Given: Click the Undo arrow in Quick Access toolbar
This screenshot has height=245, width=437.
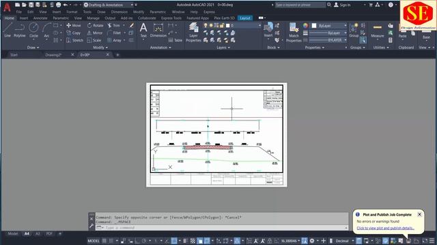Looking at the screenshot, I should (x=66, y=5).
